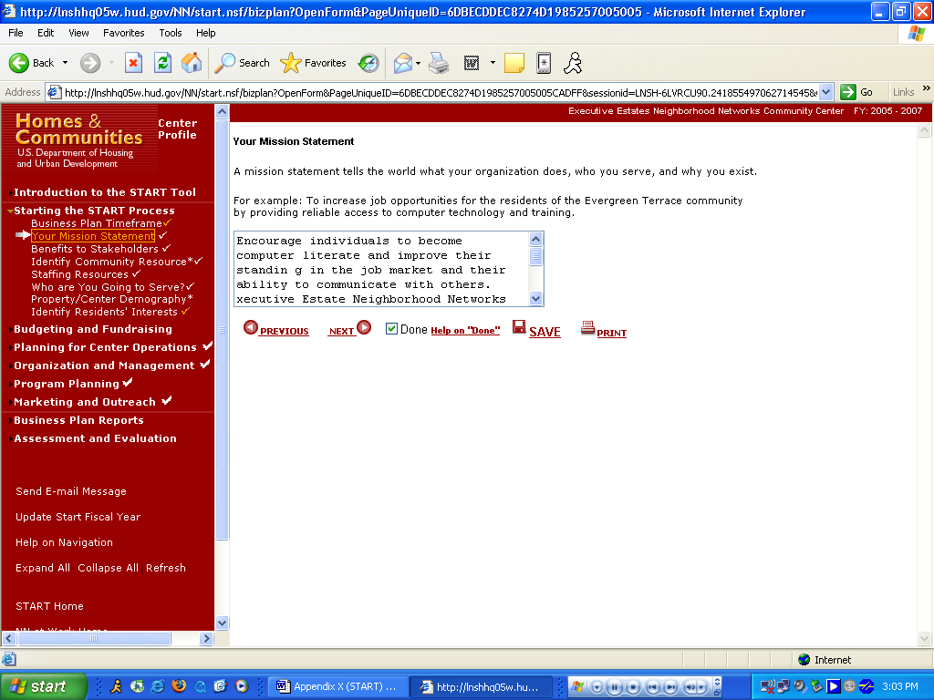
Task: Open the View menu
Action: pyautogui.click(x=78, y=33)
